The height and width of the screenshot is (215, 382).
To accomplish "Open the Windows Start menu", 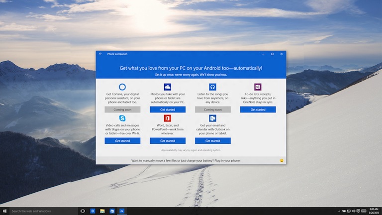I will click(4, 211).
